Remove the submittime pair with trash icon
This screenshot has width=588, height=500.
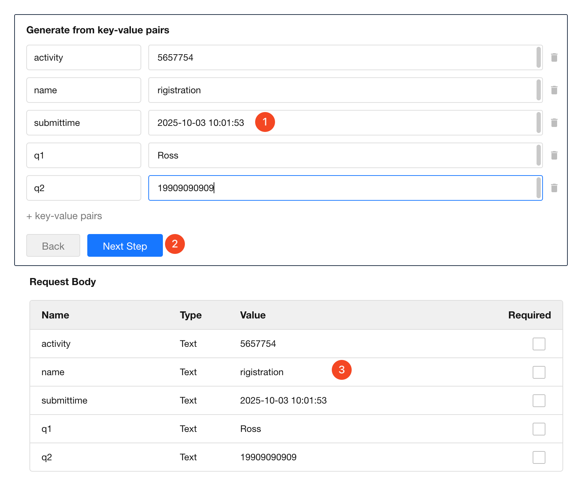coord(554,123)
